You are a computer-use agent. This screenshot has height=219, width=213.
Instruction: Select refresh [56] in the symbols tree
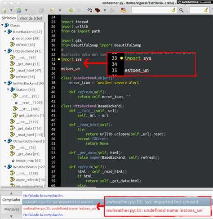tap(25, 77)
